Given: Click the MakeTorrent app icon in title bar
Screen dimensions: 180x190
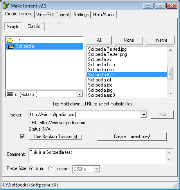Looking at the screenshot, I should pos(6,6).
